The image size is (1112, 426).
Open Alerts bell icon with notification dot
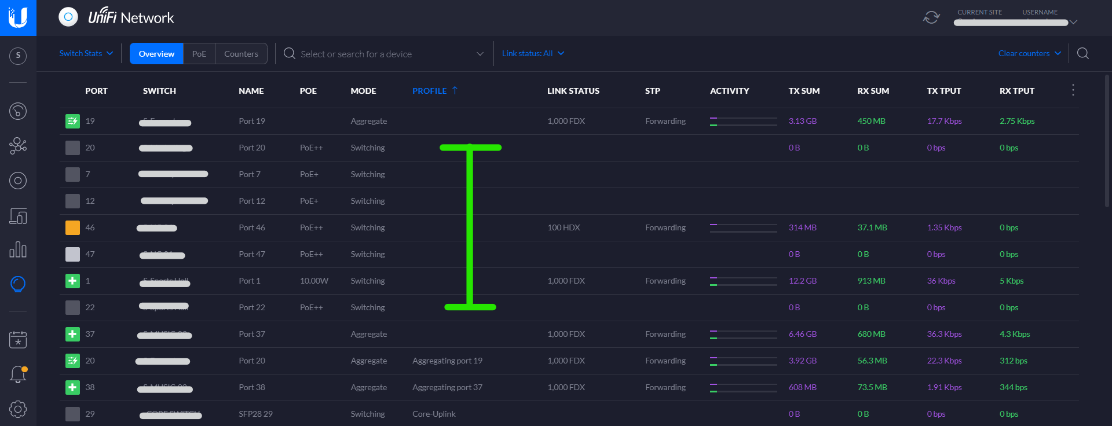pyautogui.click(x=18, y=374)
